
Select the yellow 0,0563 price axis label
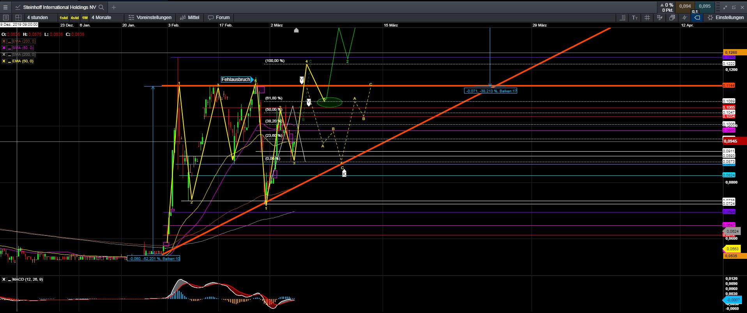coord(731,249)
